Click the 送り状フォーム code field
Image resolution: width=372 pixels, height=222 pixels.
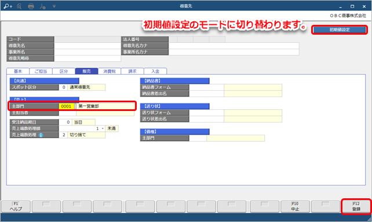pos(206,113)
